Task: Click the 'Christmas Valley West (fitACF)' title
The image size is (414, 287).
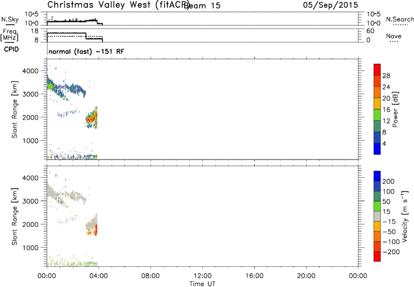Action: (x=118, y=5)
